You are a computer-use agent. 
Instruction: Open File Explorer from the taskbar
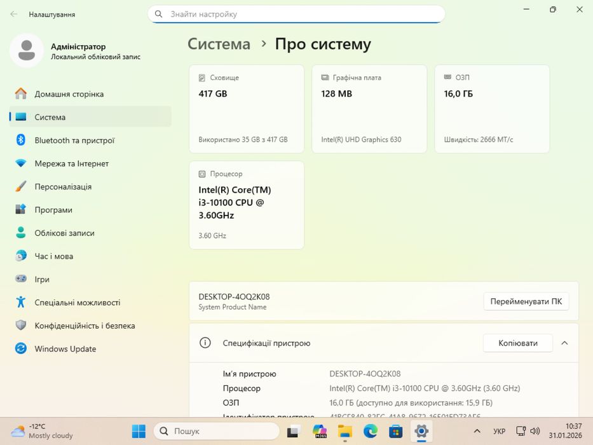point(345,431)
